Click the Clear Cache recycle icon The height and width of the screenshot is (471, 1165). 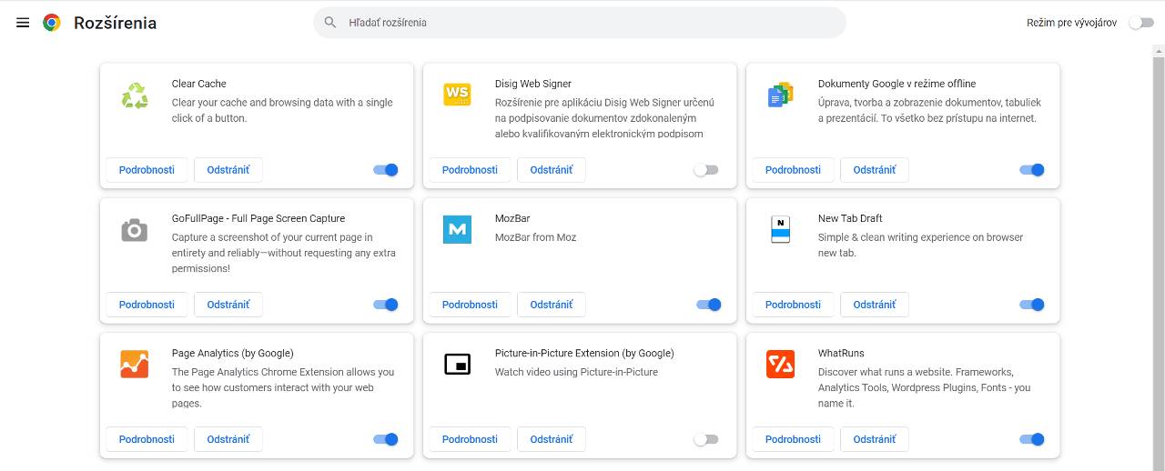coord(135,95)
